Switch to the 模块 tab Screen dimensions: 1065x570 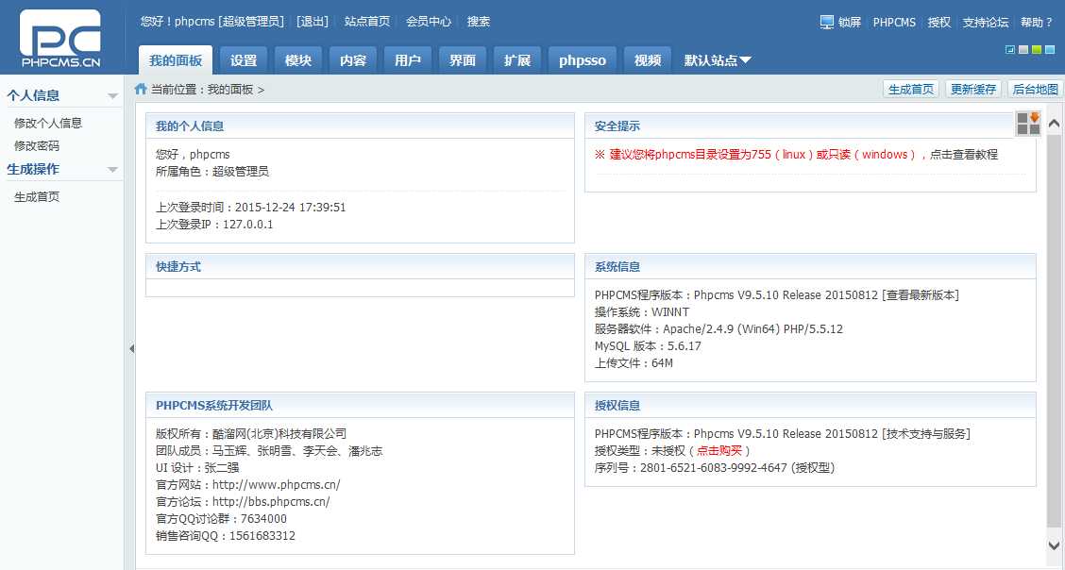[298, 60]
